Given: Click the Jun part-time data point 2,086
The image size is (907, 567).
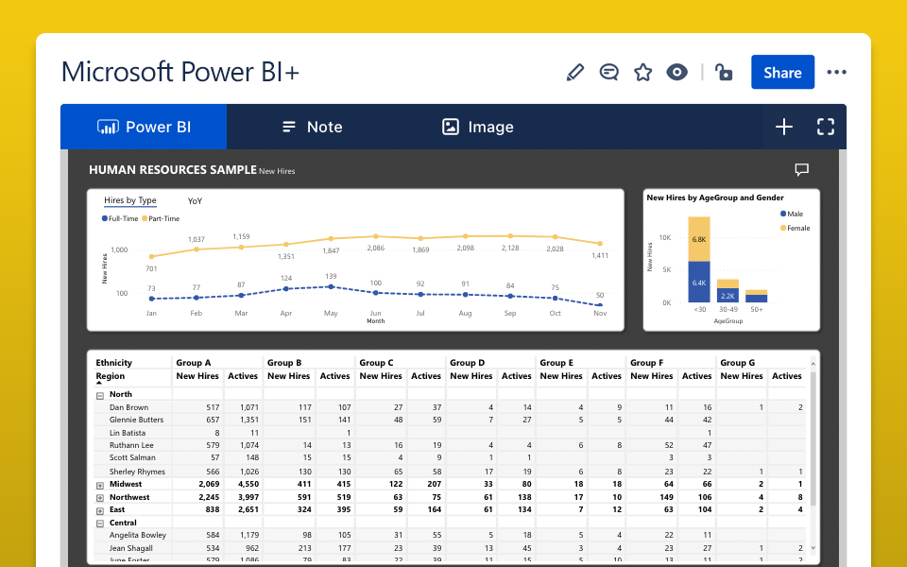Looking at the screenshot, I should point(376,236).
